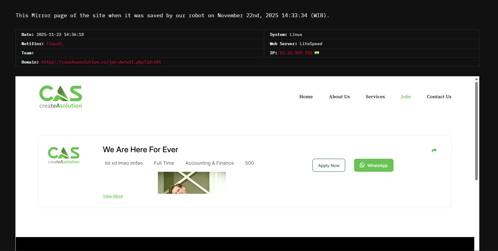
Task: Click the green share arrow icon
Action: (x=434, y=150)
